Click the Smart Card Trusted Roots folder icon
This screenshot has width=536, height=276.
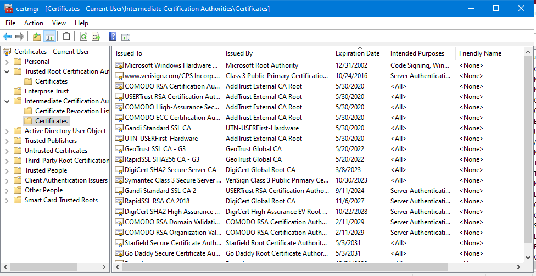pyautogui.click(x=18, y=200)
